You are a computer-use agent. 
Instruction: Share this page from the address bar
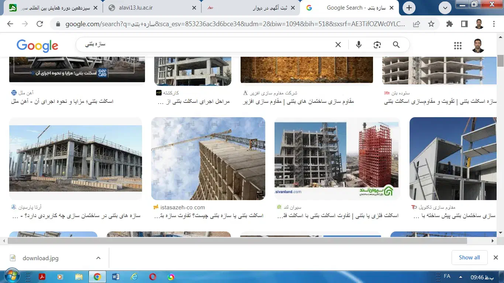coord(417,24)
